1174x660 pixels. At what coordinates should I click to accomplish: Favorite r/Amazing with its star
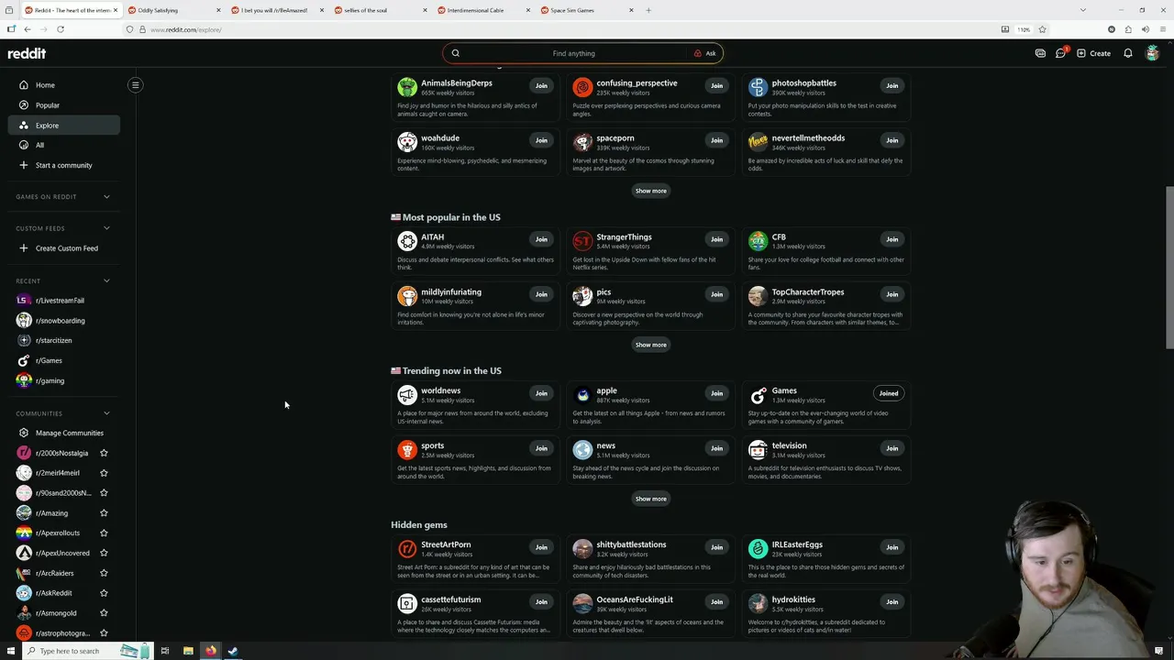(x=104, y=513)
